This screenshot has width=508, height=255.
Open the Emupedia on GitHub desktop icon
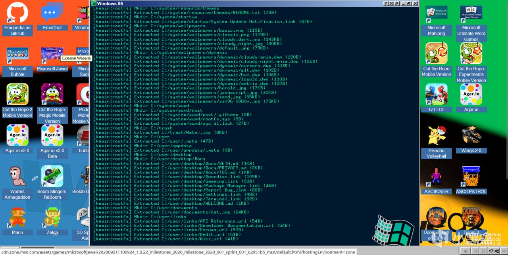pos(17,19)
